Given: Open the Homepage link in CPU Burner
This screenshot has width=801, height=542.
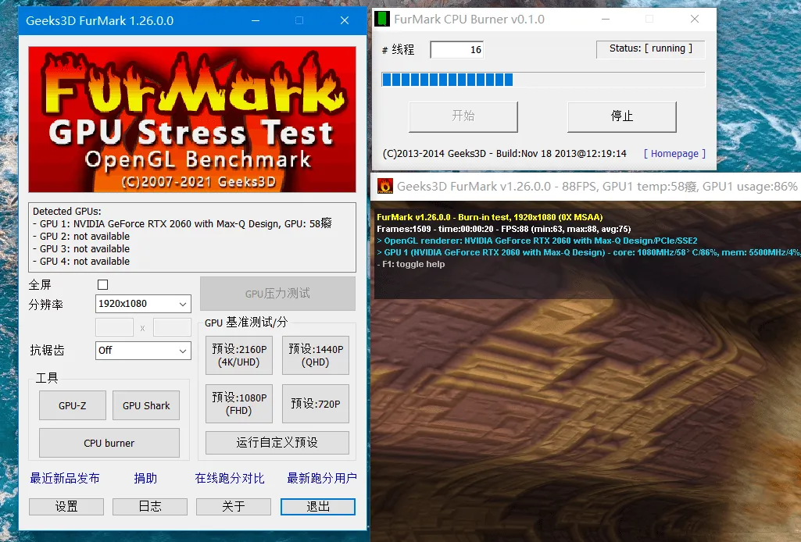Looking at the screenshot, I should 674,154.
